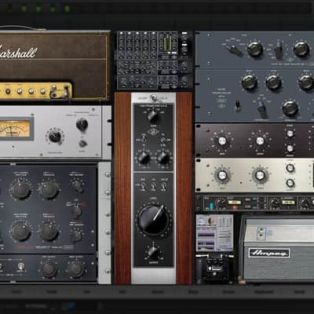Click the Marshall logo on the amp head

point(18,52)
